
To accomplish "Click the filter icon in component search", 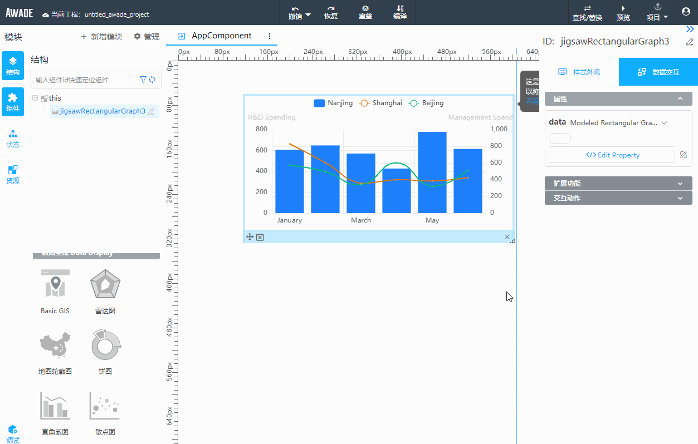I will click(x=143, y=80).
